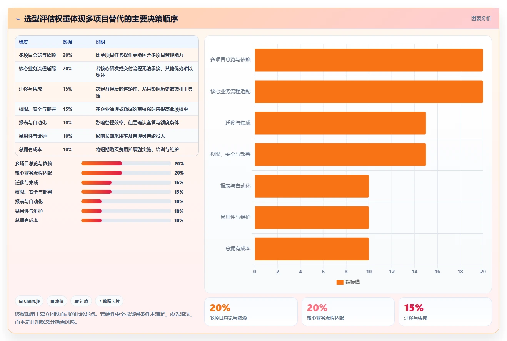Image resolution: width=507 pixels, height=341 pixels.
Task: Click the 报表与自动化 progress bar
Action: (x=126, y=201)
